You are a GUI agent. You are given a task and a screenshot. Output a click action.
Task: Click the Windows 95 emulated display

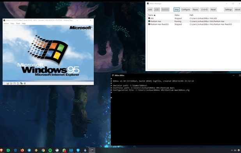[48, 53]
